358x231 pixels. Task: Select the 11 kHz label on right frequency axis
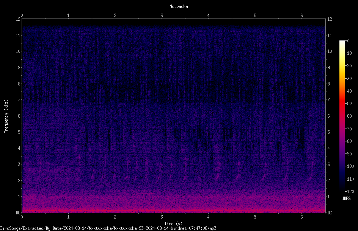[x=330, y=35]
